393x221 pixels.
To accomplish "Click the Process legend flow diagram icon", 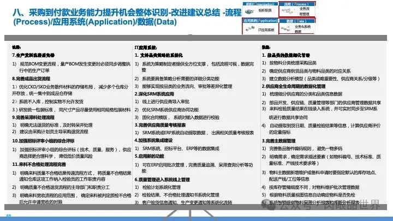I will [x=288, y=11].
